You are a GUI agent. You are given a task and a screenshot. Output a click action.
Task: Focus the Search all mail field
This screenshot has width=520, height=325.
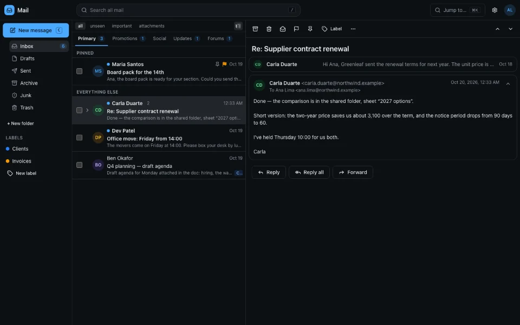tap(188, 10)
